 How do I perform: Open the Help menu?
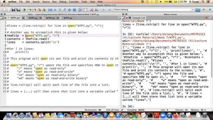100,2
